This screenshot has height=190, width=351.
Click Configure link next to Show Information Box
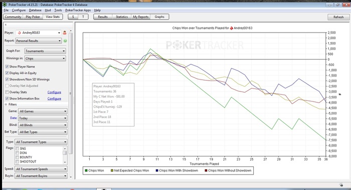54,98
